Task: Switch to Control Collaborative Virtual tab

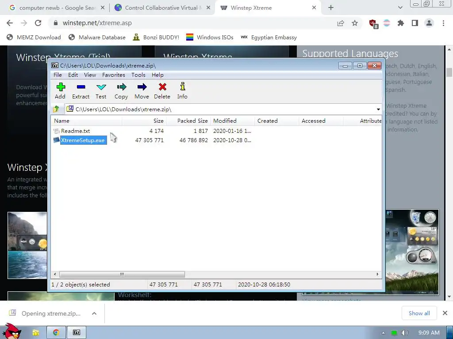Action: (162, 8)
